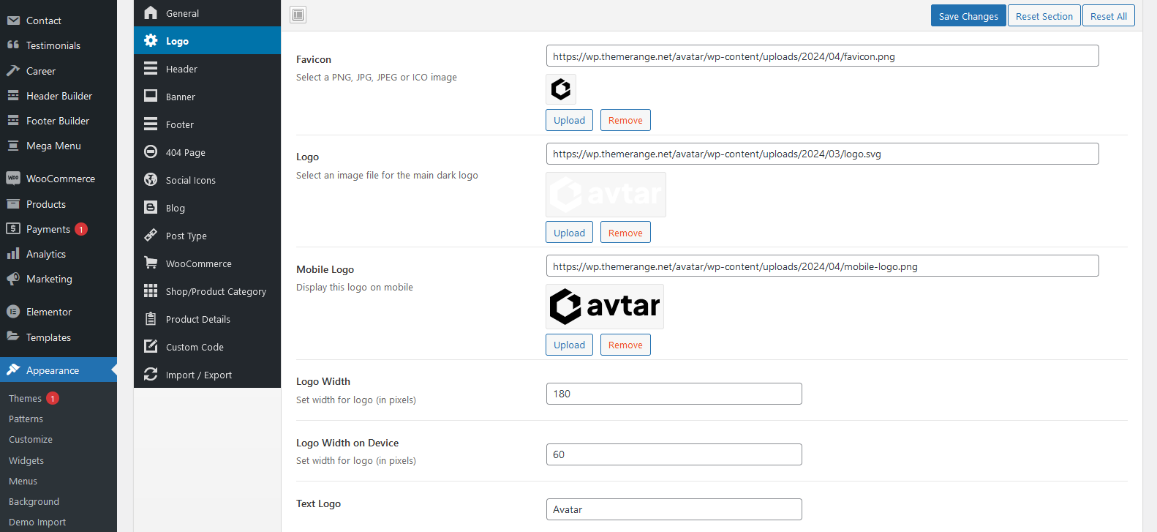The width and height of the screenshot is (1157, 532).
Task: Click the Career hammer icon
Action: coord(13,71)
